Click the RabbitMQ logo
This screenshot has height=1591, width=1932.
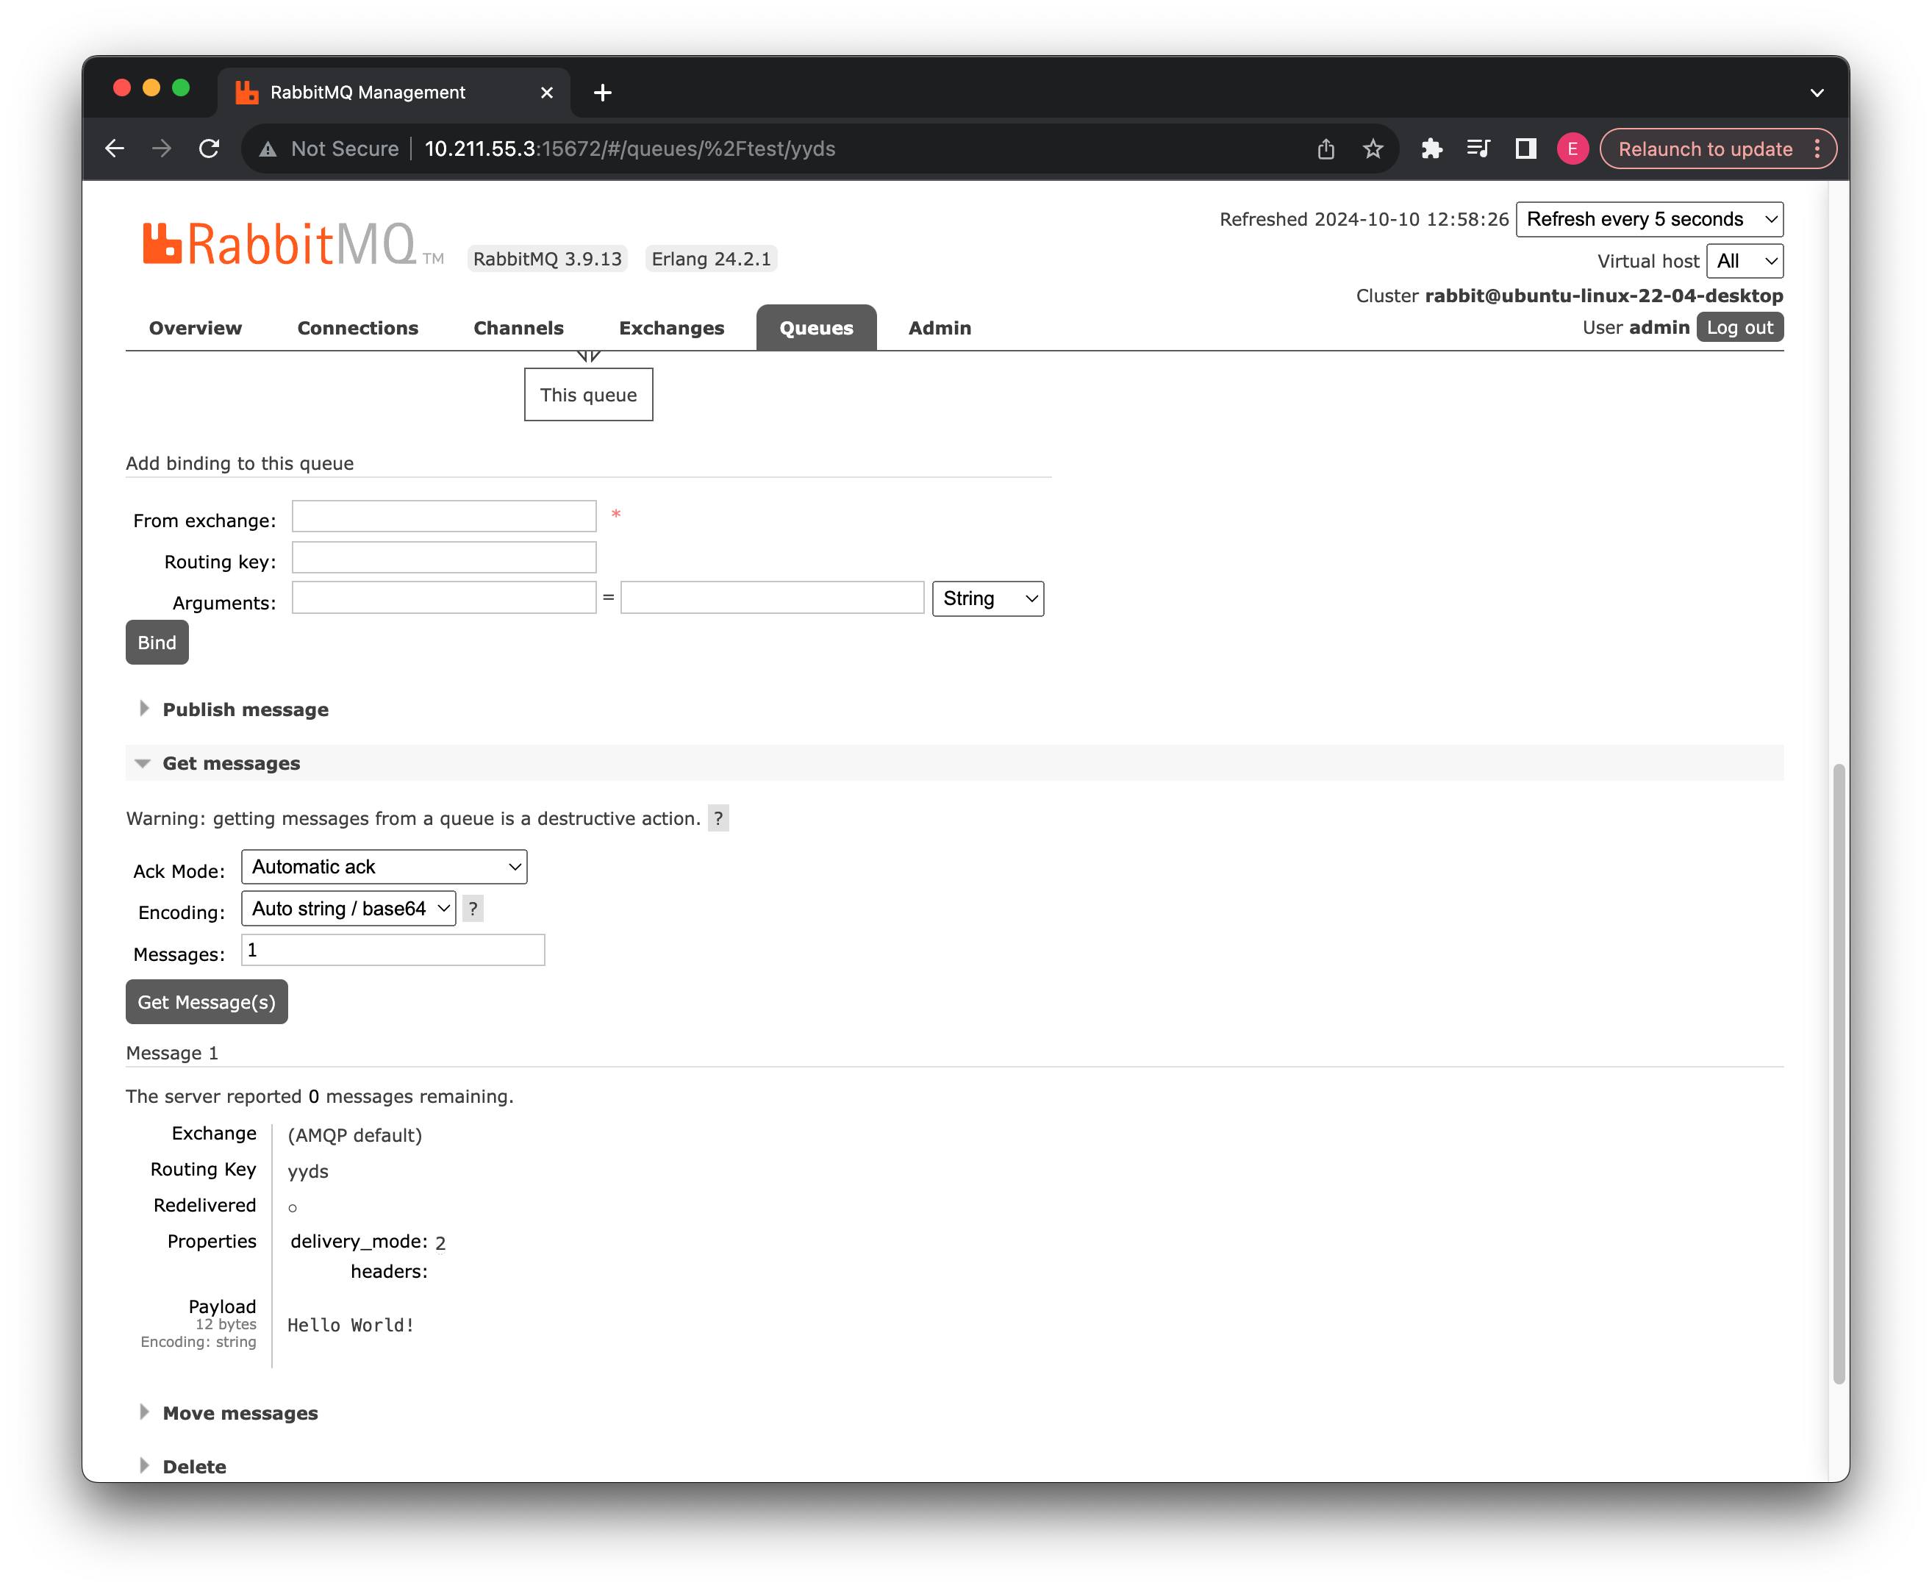click(279, 246)
